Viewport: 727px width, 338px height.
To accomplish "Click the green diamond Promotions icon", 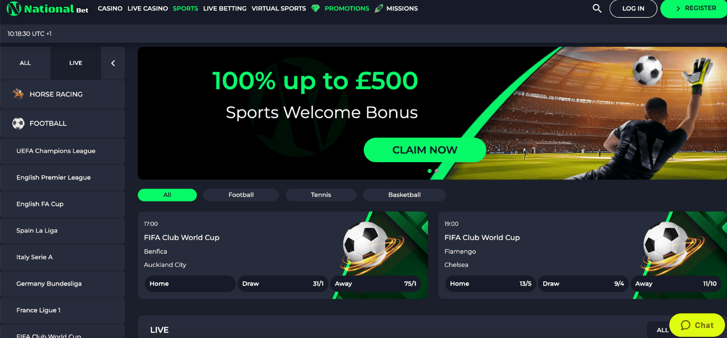I will 315,9.
